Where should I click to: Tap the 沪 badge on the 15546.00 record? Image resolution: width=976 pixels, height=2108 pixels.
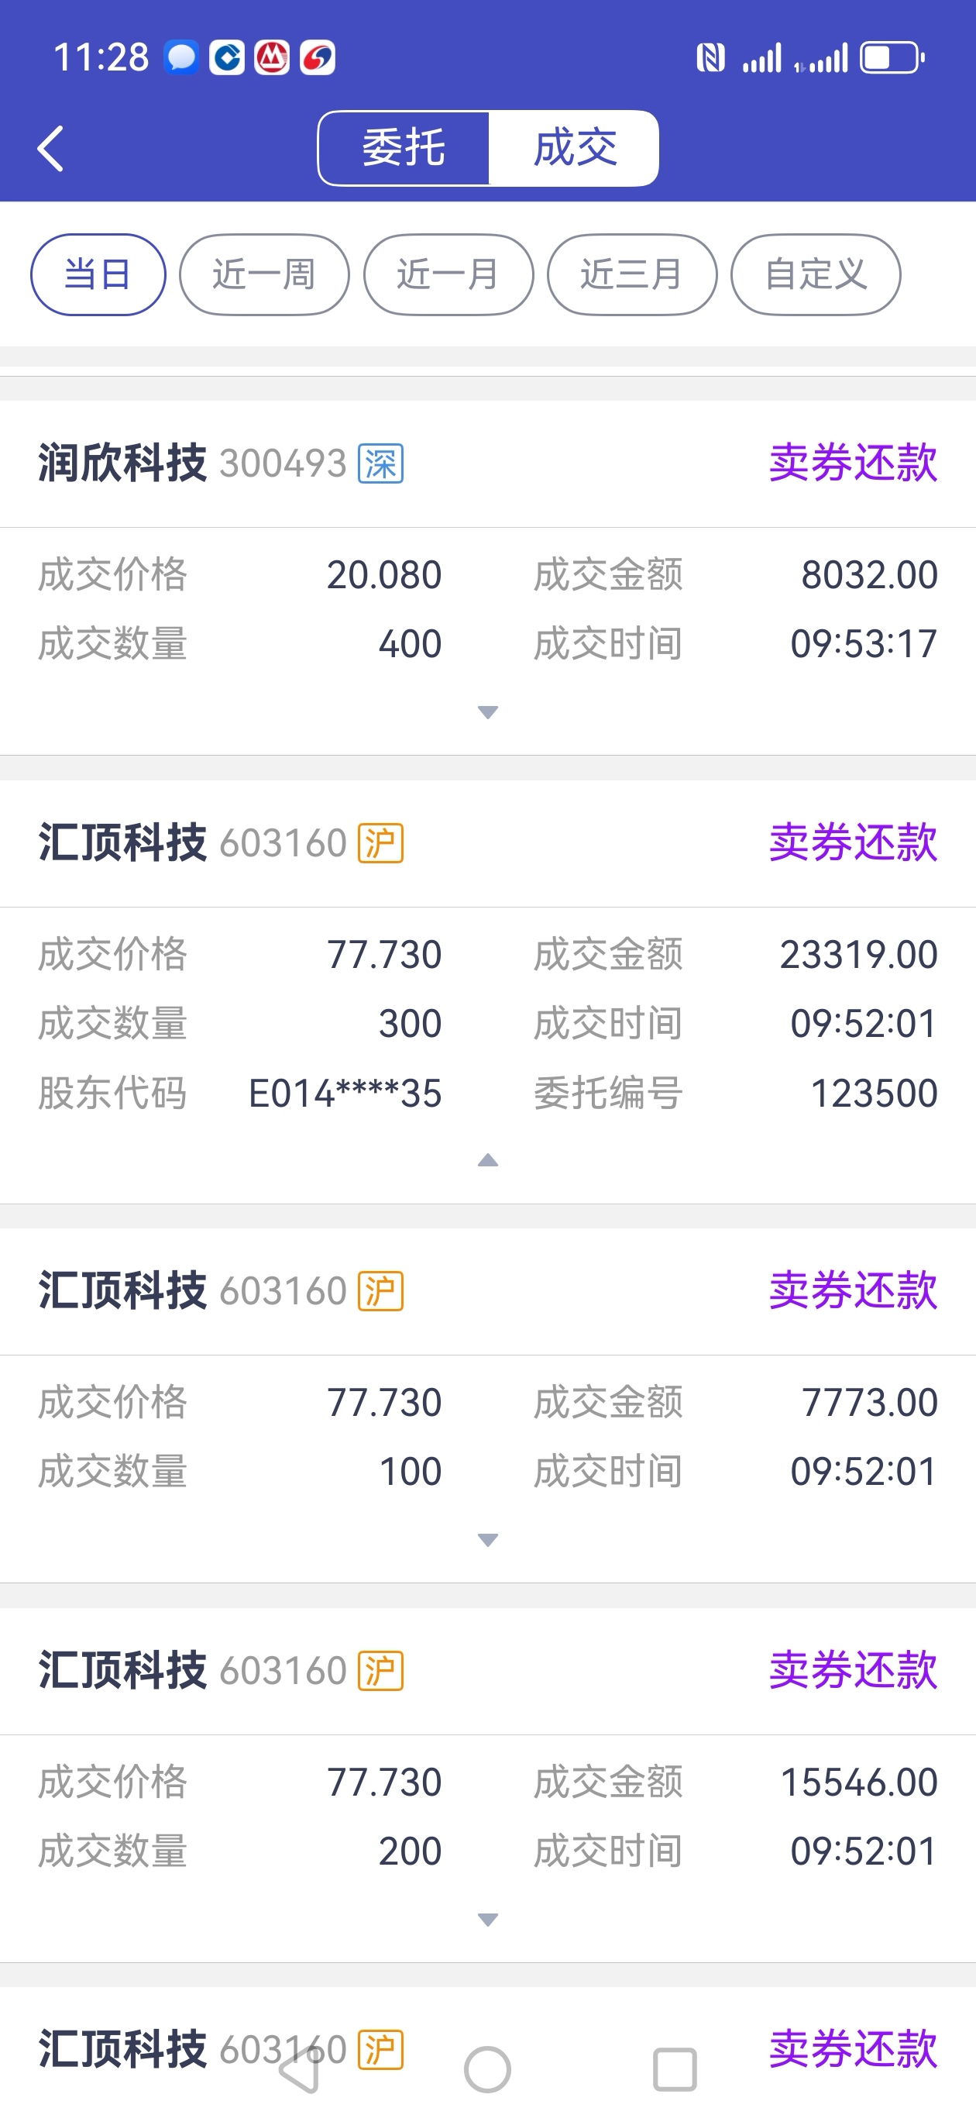click(x=380, y=1671)
